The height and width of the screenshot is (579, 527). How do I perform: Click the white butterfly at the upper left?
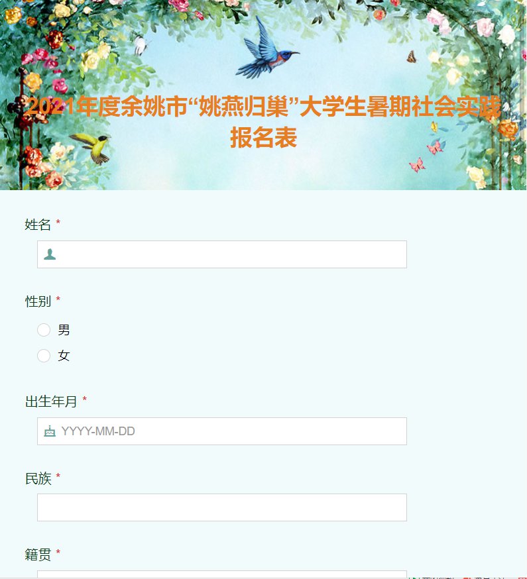coord(141,46)
